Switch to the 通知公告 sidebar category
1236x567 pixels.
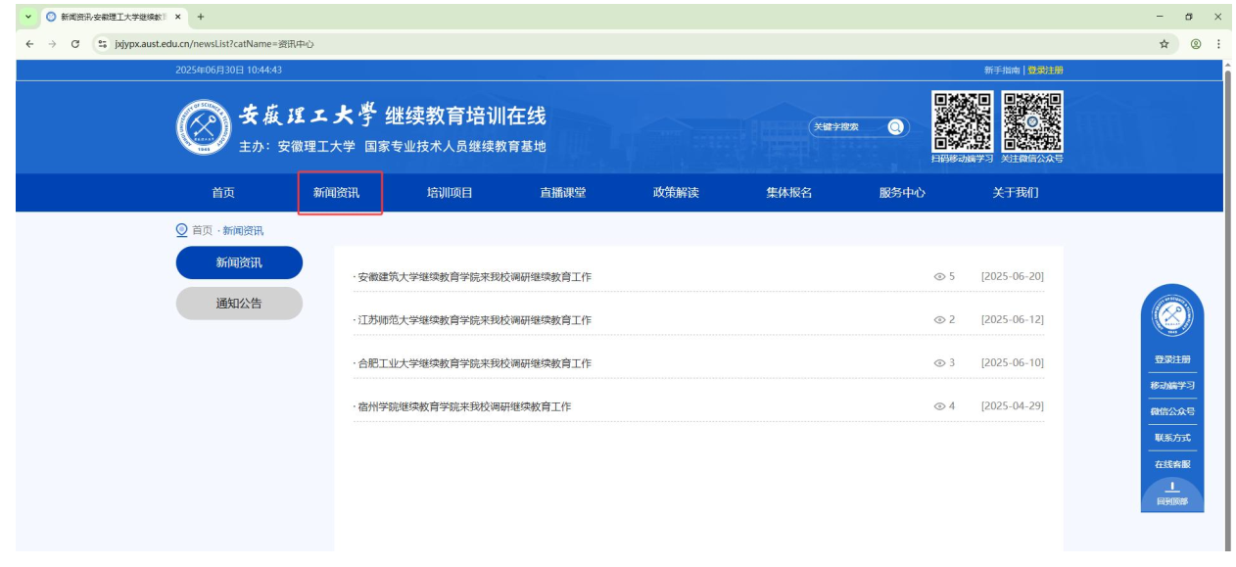tap(239, 304)
